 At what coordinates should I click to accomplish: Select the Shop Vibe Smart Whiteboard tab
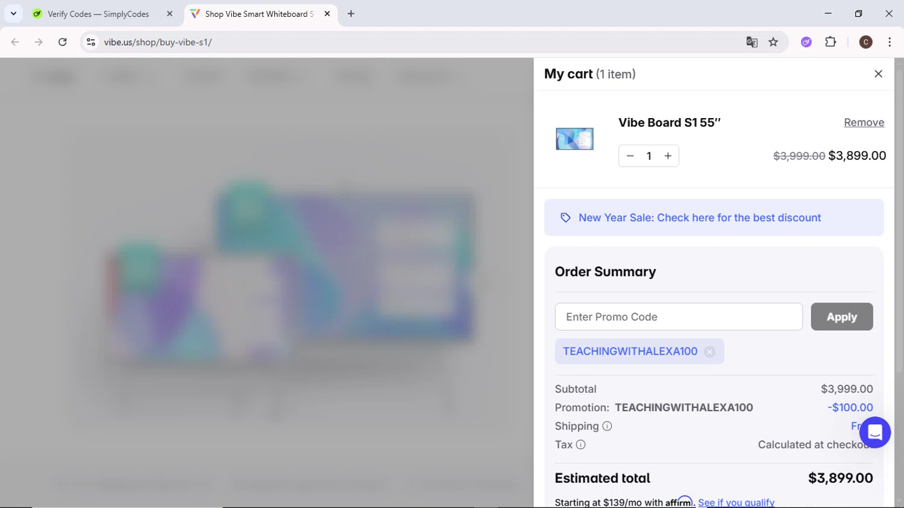point(259,14)
